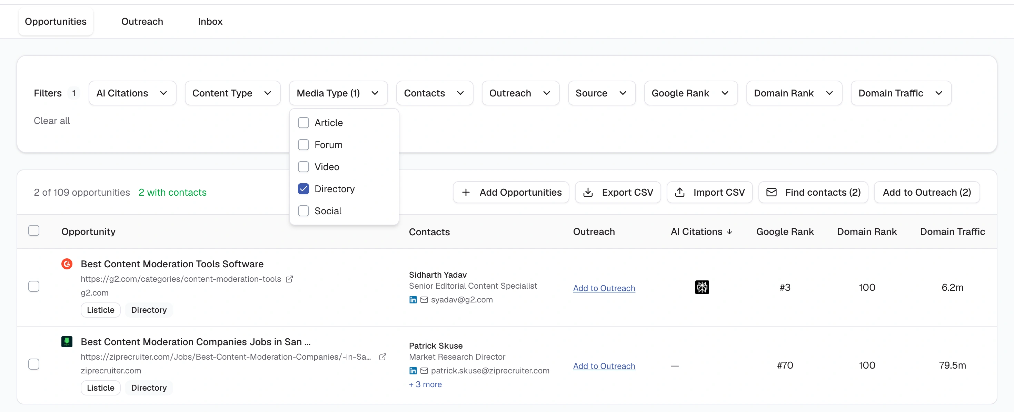Click Clear all filters

pyautogui.click(x=52, y=121)
